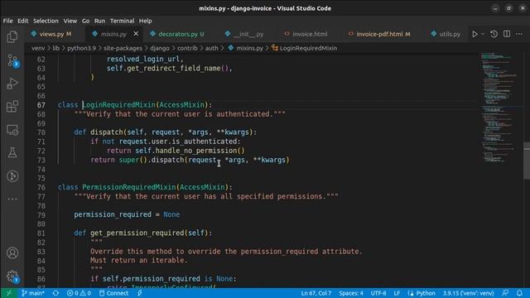The width and height of the screenshot is (530, 298).
Task: Open the Git graph timeline icon
Action: 12,176
